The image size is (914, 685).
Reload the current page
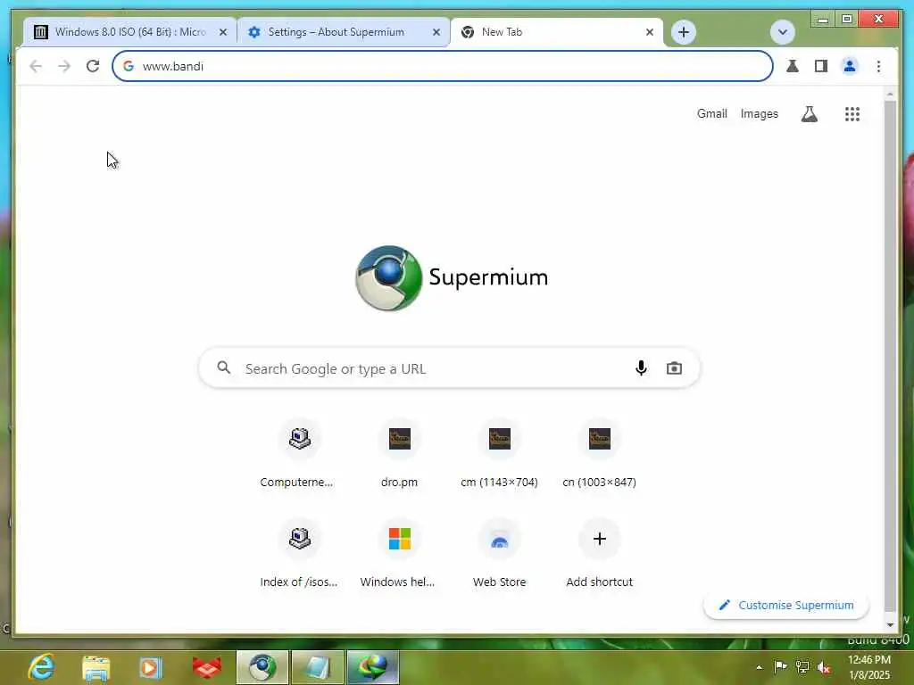(93, 66)
